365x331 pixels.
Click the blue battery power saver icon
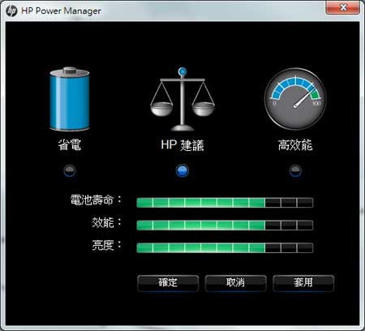pos(70,99)
